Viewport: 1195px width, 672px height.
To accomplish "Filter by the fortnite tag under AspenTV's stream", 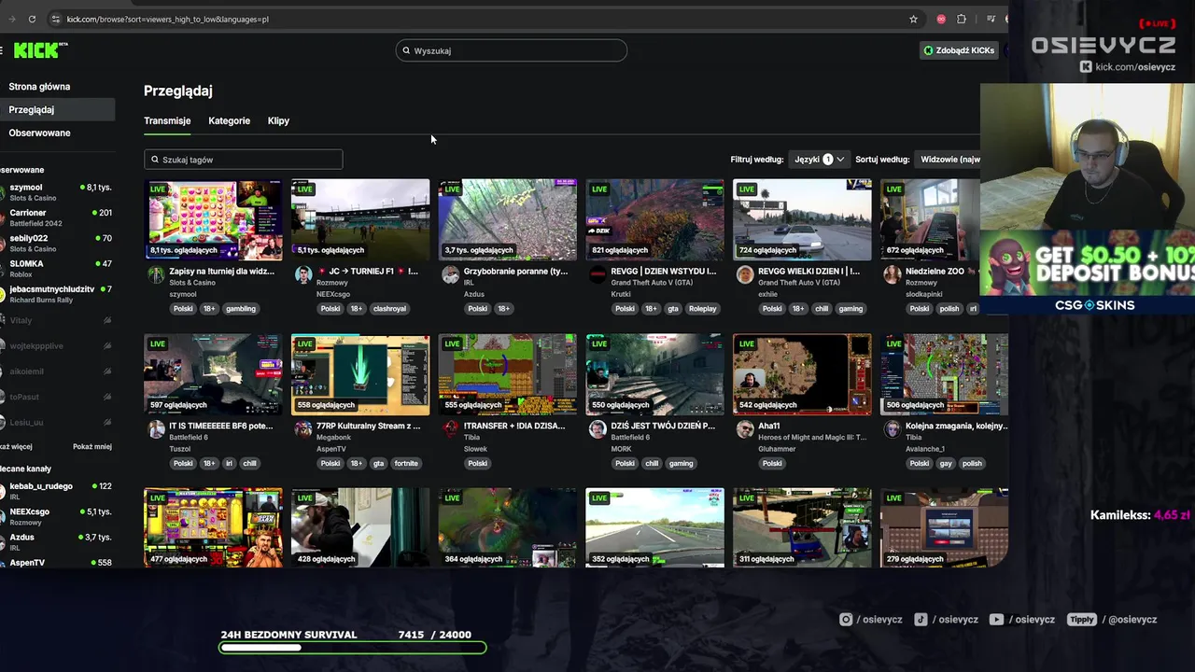I will pos(406,464).
